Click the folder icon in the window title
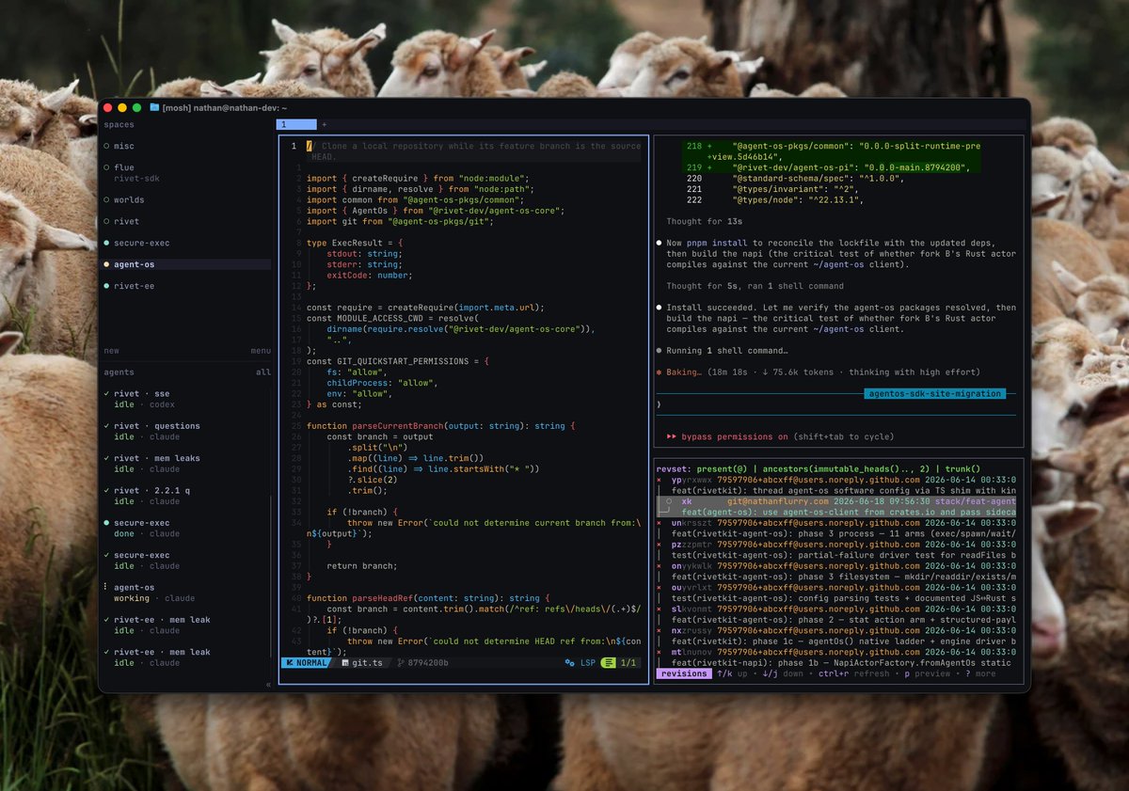The image size is (1129, 791). pos(154,108)
